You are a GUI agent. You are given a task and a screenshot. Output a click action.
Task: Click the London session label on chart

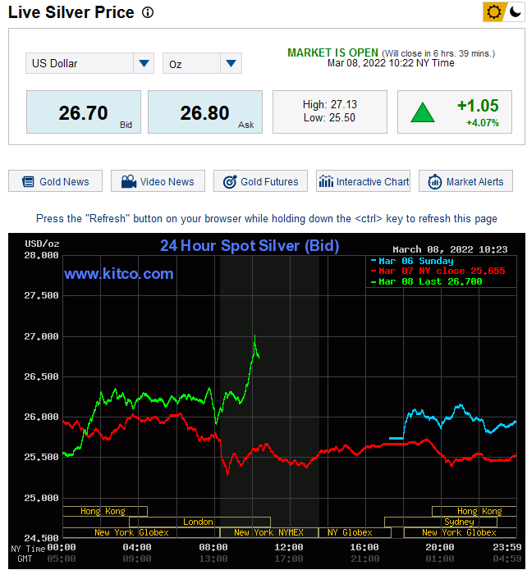(x=199, y=522)
